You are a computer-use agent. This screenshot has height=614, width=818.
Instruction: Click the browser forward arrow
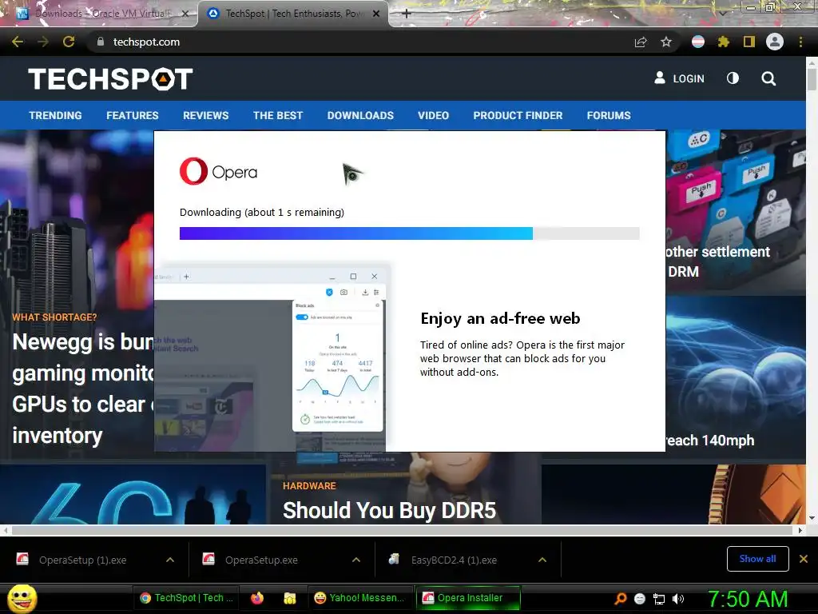click(43, 42)
